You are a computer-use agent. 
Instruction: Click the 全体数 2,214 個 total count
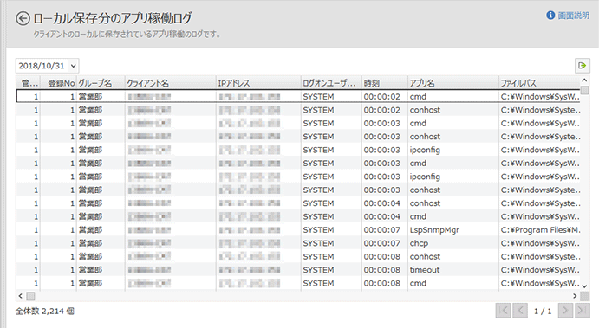click(x=45, y=312)
